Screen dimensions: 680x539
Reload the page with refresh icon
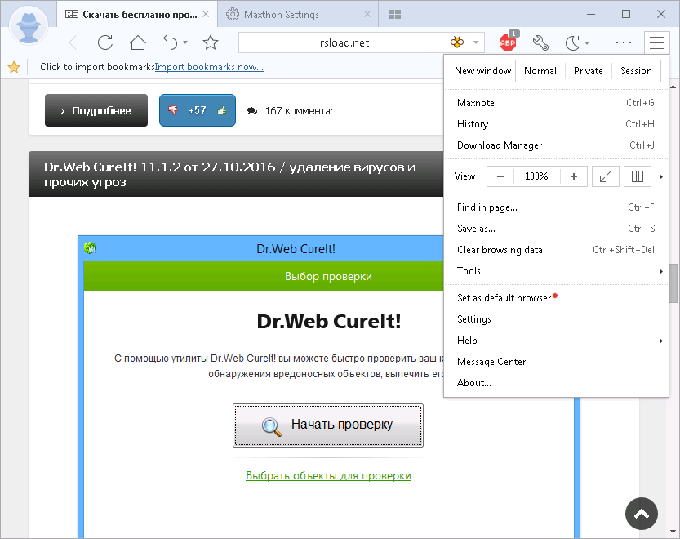pos(105,42)
